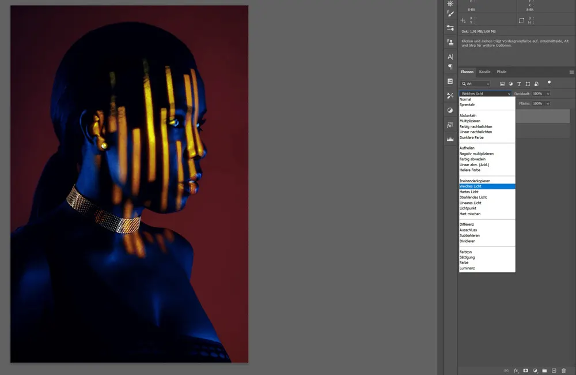576x375 pixels.
Task: Open the layer styles fx menu
Action: [516, 370]
